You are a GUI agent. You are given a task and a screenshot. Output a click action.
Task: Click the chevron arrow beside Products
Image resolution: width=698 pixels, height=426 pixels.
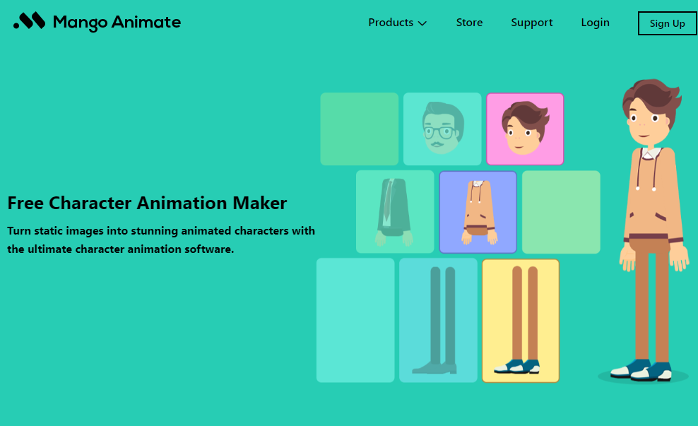tap(422, 23)
